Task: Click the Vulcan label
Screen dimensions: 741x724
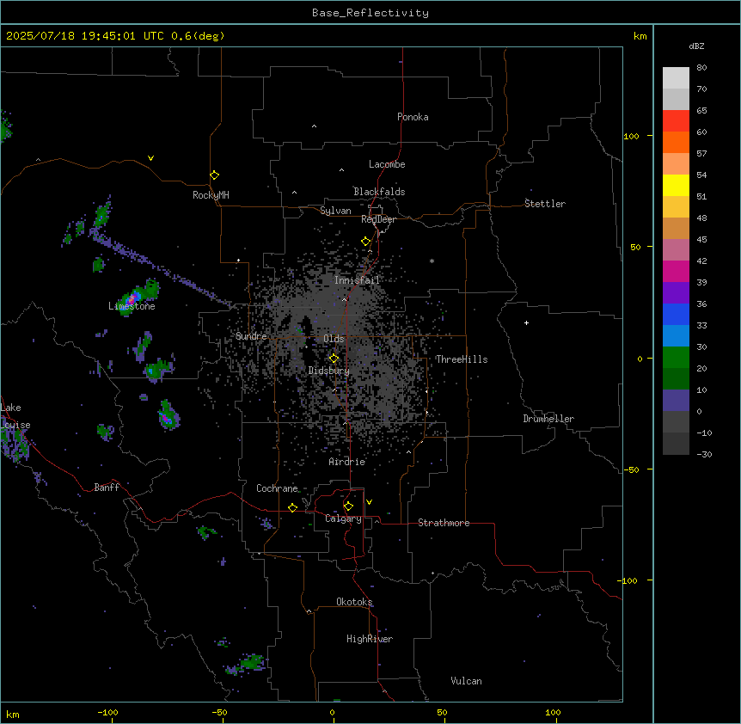Action: 467,681
